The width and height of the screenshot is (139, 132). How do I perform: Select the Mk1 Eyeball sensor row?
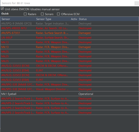point(69,94)
